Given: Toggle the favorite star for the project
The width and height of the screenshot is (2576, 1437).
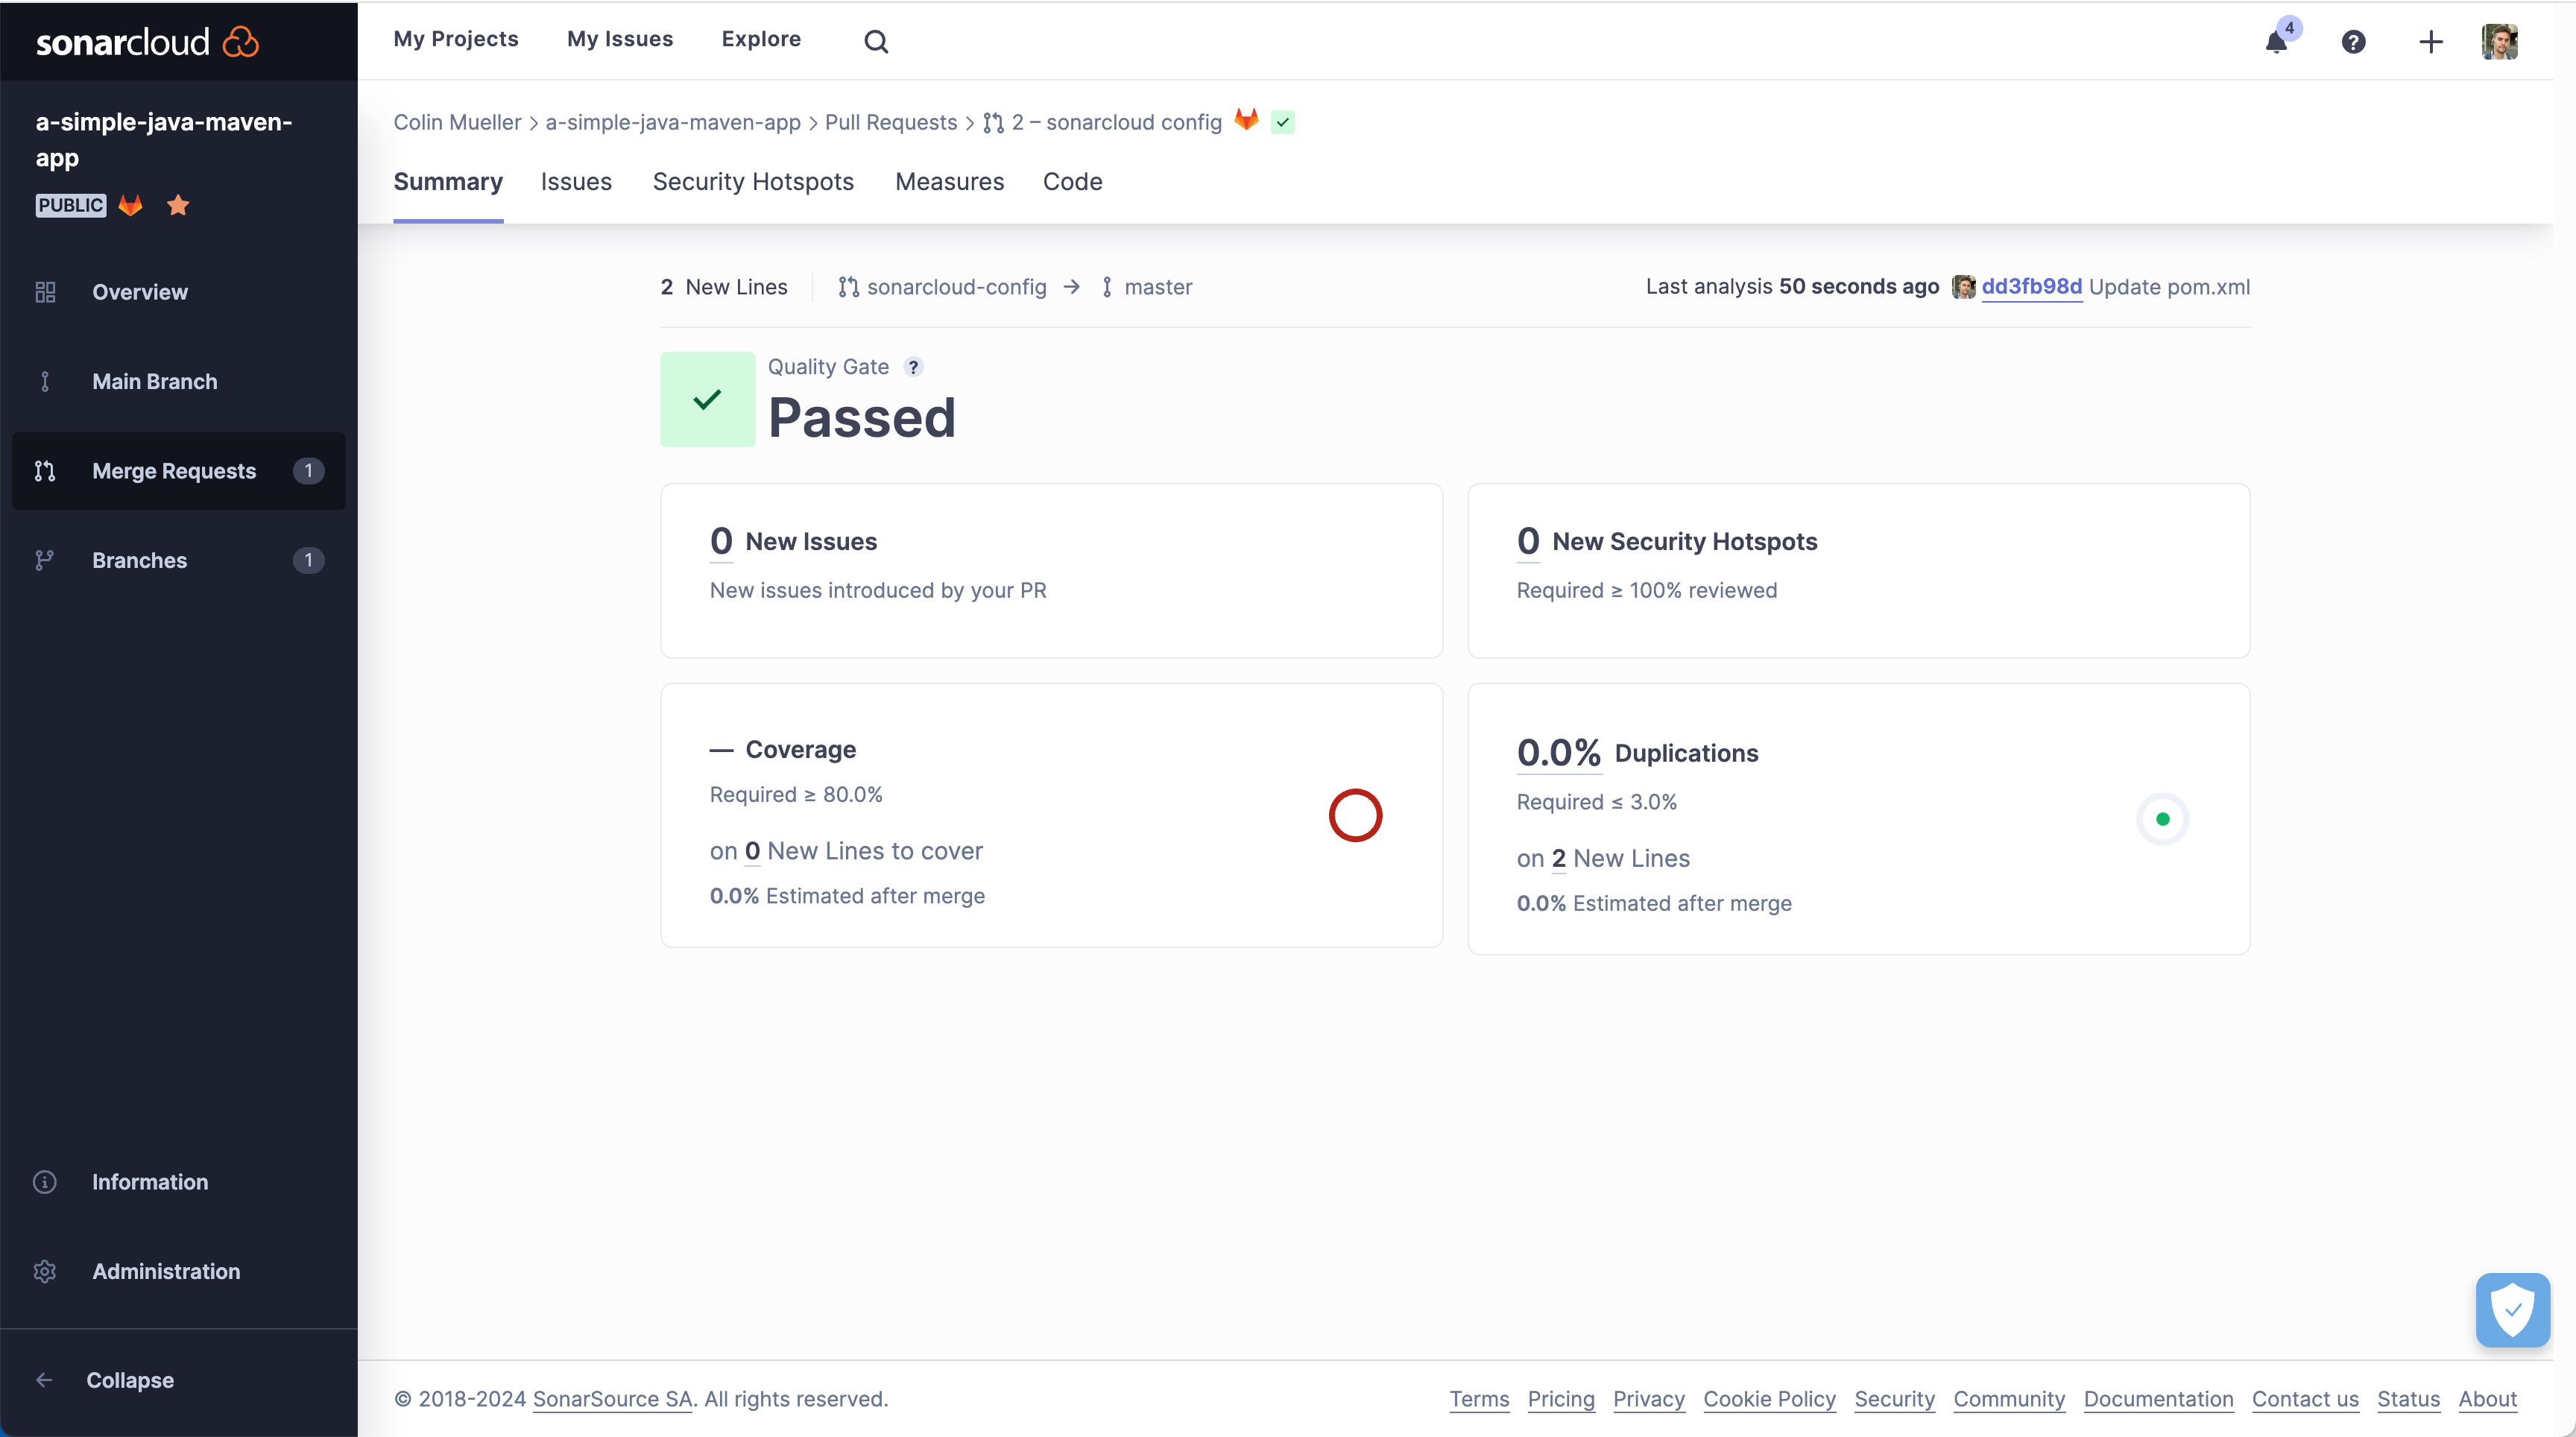Looking at the screenshot, I should point(177,205).
